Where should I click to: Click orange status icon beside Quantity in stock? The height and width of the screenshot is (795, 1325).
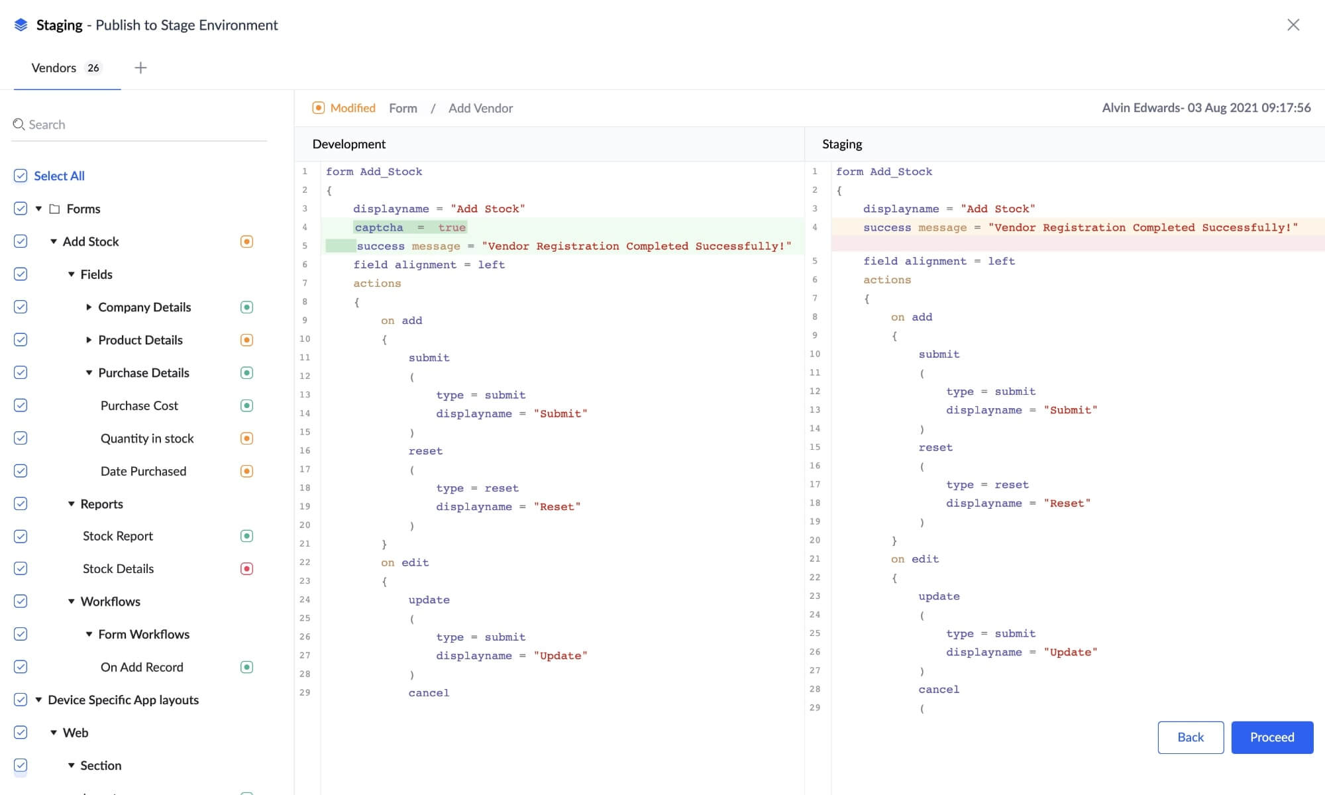246,439
